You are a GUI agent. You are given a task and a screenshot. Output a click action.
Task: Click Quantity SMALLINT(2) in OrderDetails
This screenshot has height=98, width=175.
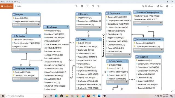(117, 75)
